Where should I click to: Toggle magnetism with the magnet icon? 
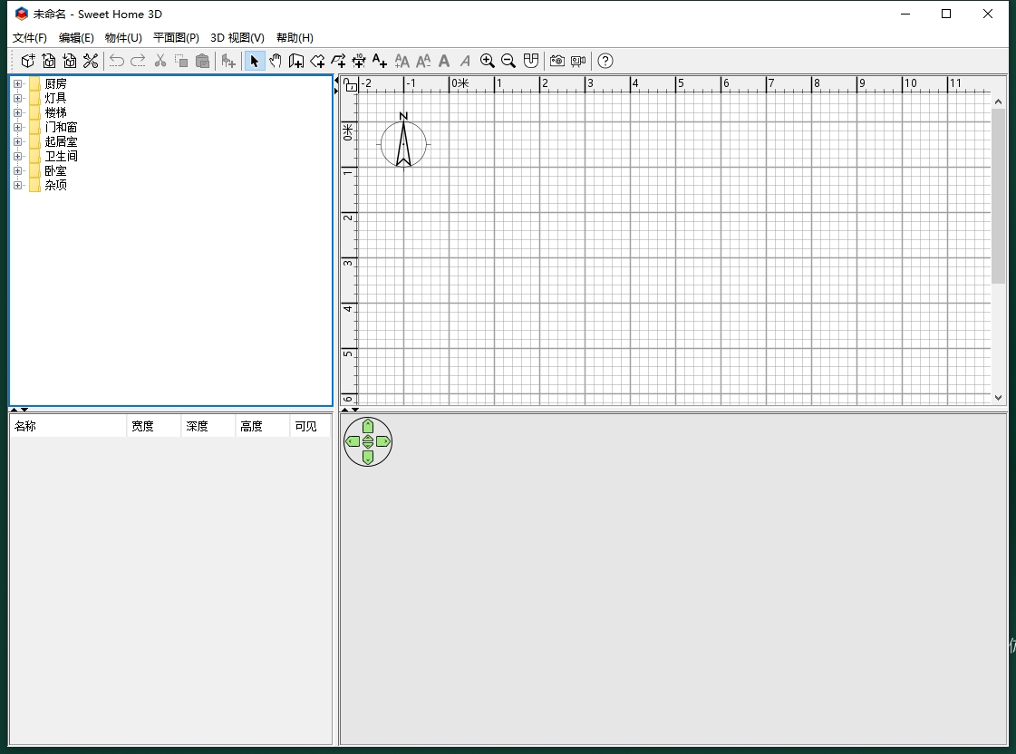click(x=531, y=61)
